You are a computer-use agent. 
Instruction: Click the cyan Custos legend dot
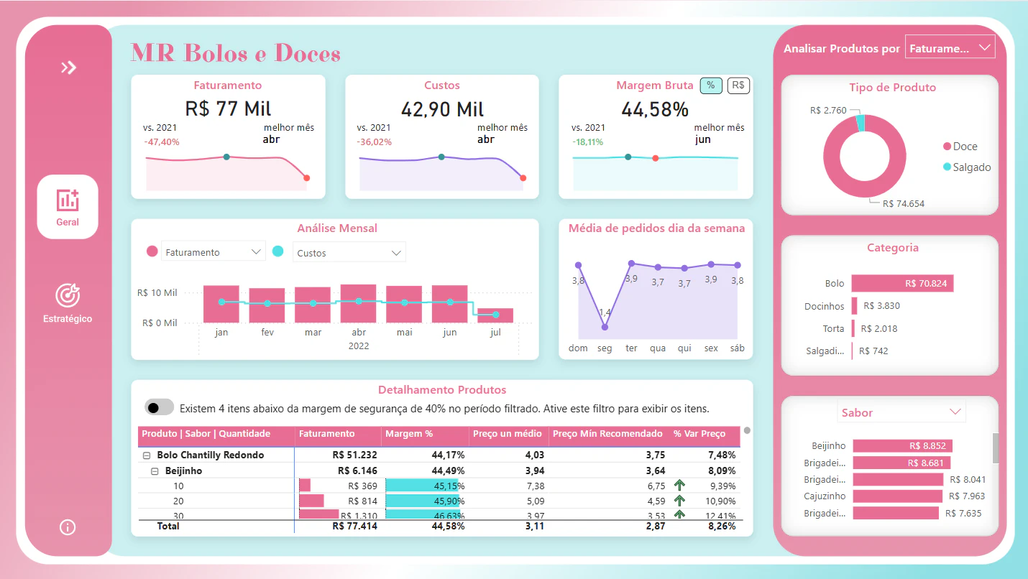278,252
